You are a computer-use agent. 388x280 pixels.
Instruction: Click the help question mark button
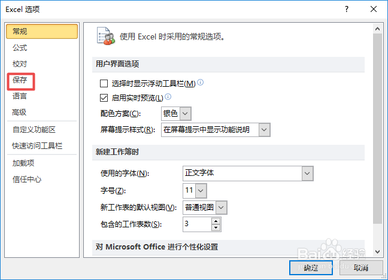(x=347, y=9)
